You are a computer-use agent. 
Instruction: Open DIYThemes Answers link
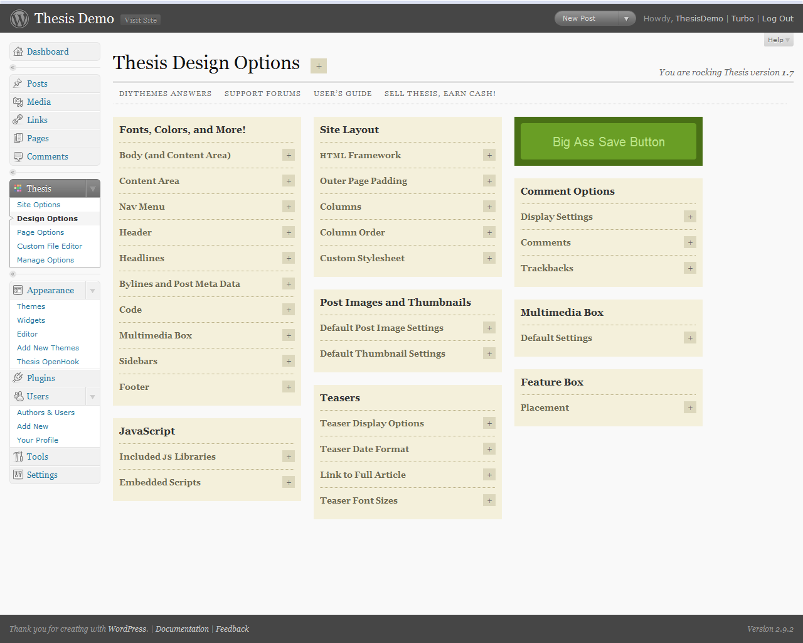click(x=166, y=94)
